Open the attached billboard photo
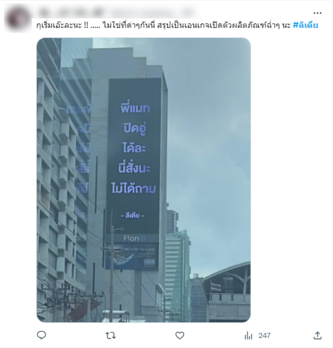 tap(144, 180)
